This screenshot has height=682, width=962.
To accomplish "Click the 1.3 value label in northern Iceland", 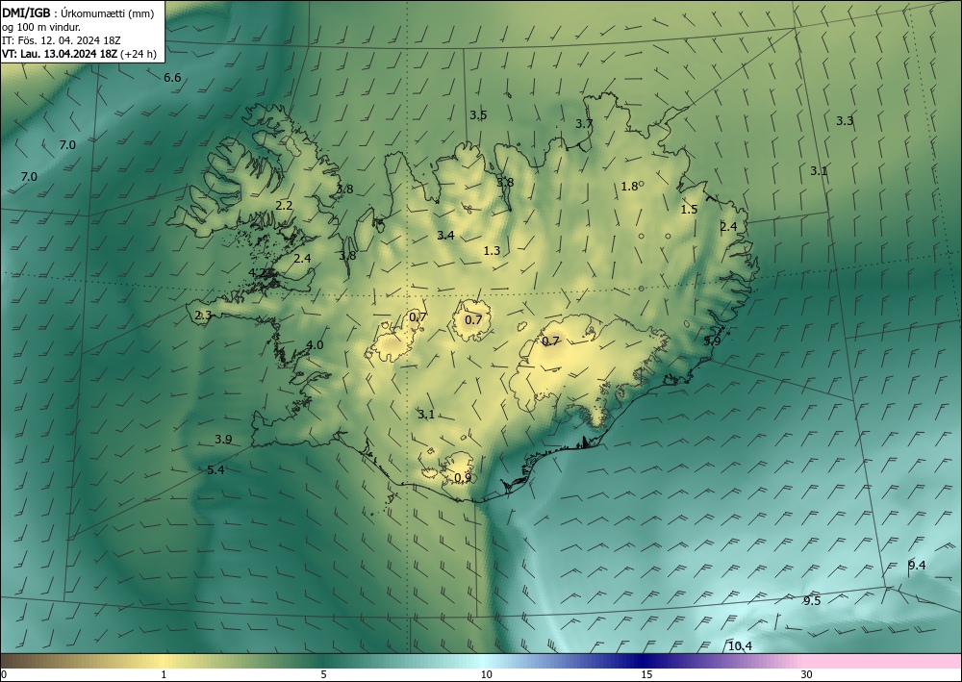I will coord(492,250).
